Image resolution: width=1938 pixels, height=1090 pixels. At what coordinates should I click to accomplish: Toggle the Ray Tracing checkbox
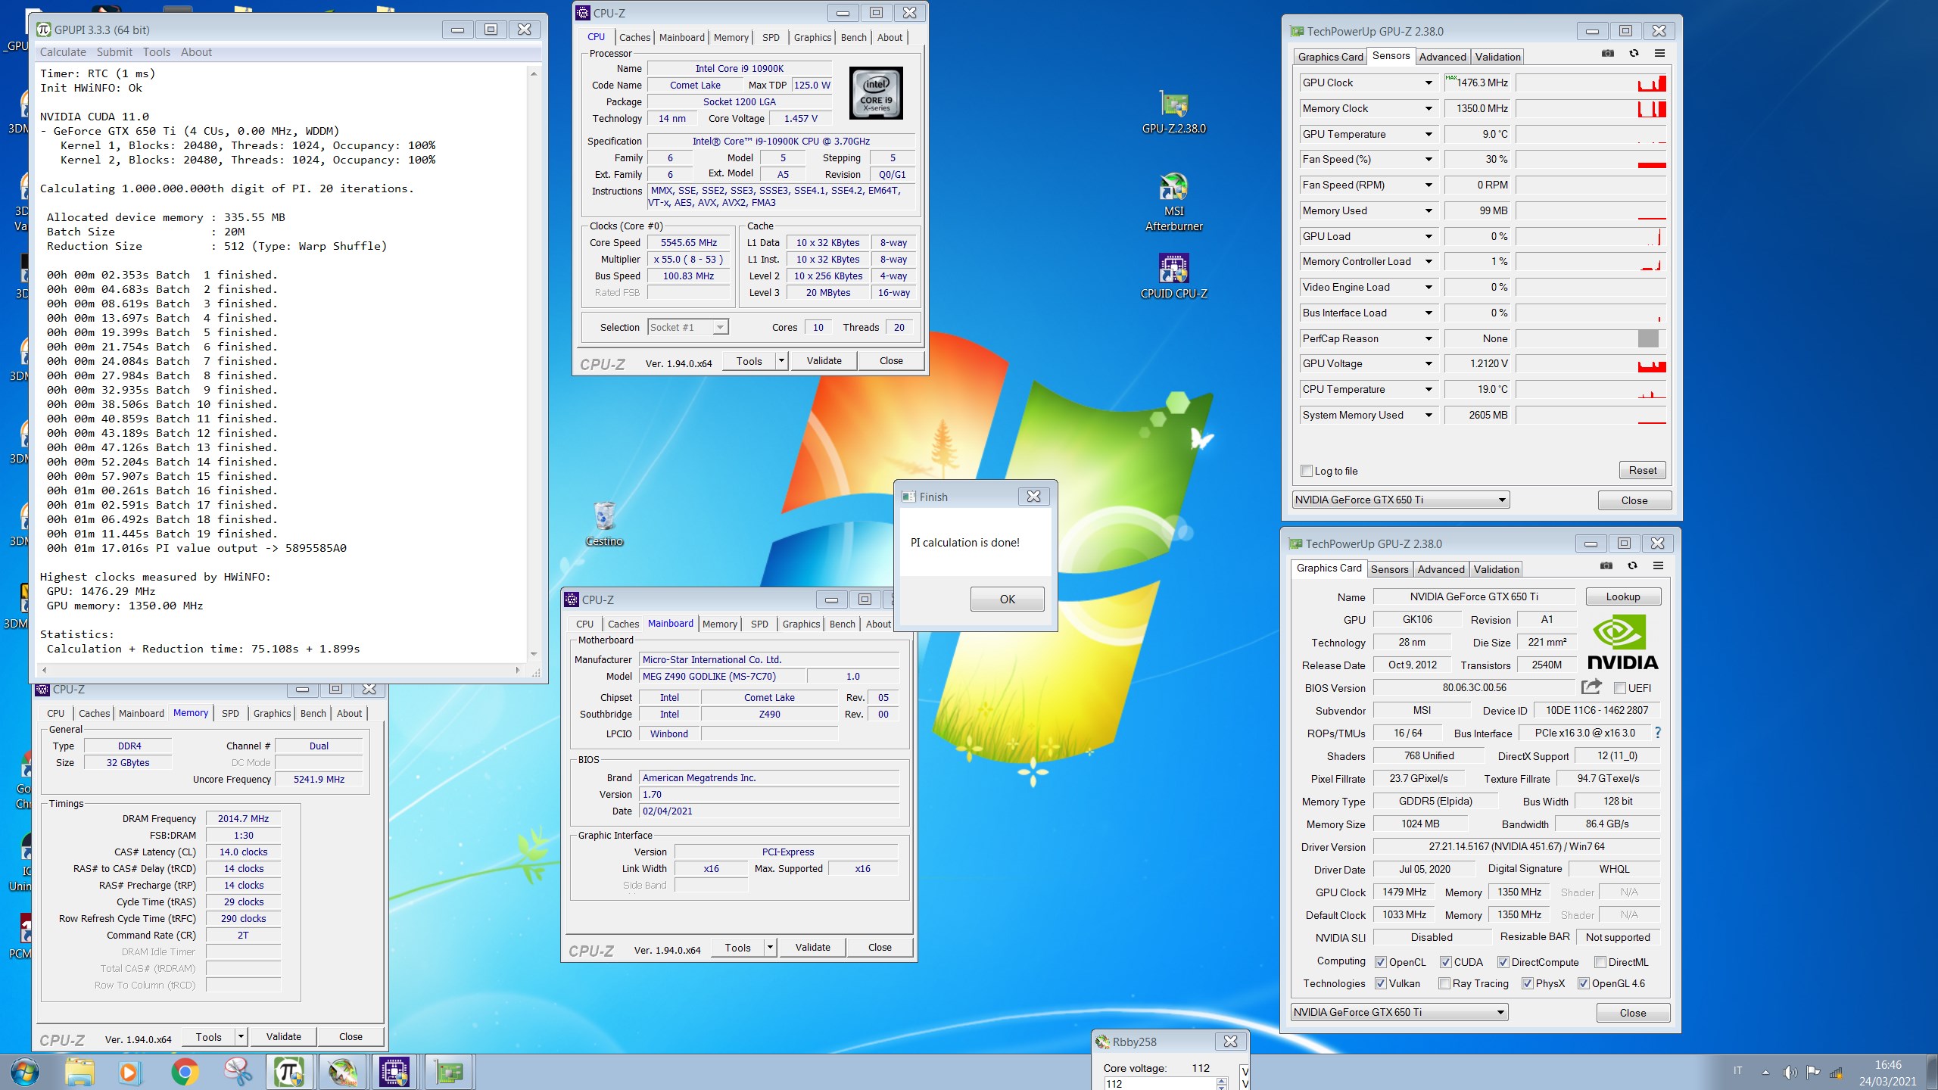pyautogui.click(x=1444, y=983)
